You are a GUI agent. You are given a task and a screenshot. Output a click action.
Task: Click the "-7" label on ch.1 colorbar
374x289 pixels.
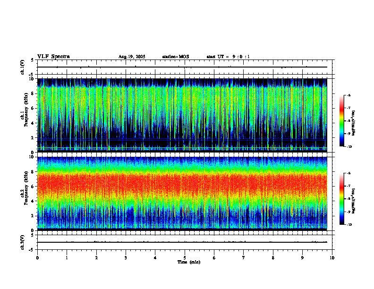point(348,108)
